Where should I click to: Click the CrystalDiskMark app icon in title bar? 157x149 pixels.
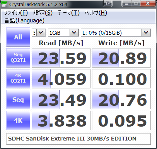tap(4, 4)
